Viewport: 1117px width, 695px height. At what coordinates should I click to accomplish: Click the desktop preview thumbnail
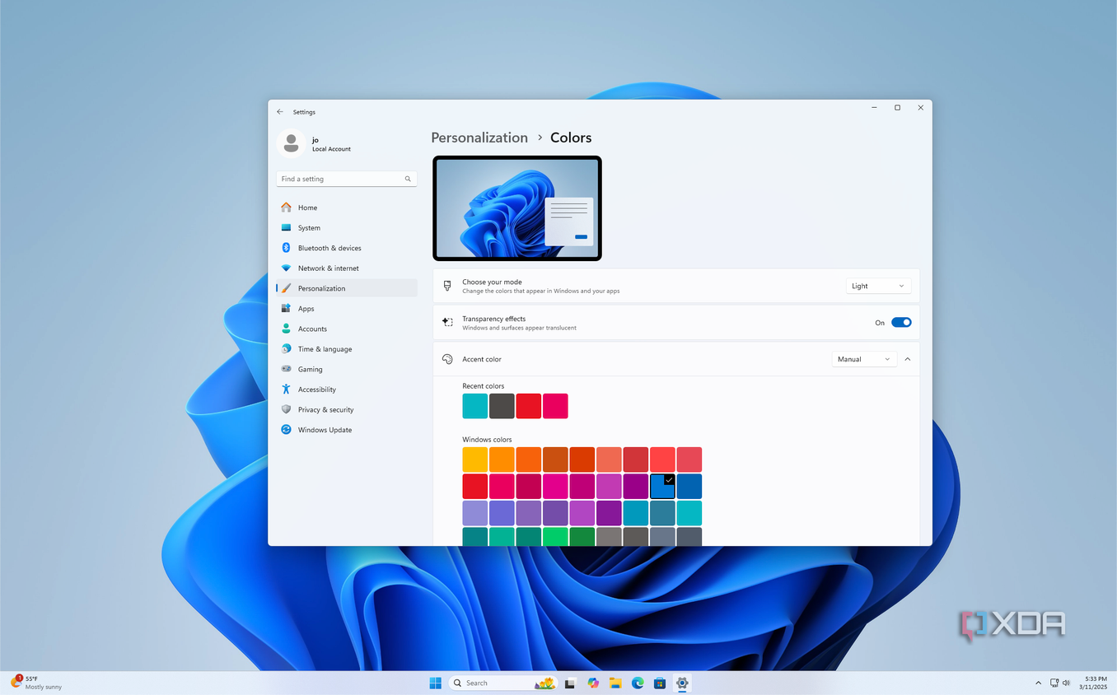tap(517, 208)
